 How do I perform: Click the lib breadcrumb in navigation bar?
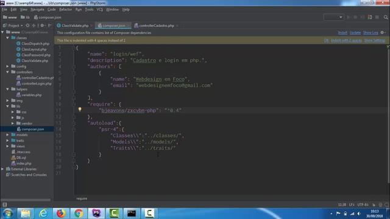click(25, 17)
